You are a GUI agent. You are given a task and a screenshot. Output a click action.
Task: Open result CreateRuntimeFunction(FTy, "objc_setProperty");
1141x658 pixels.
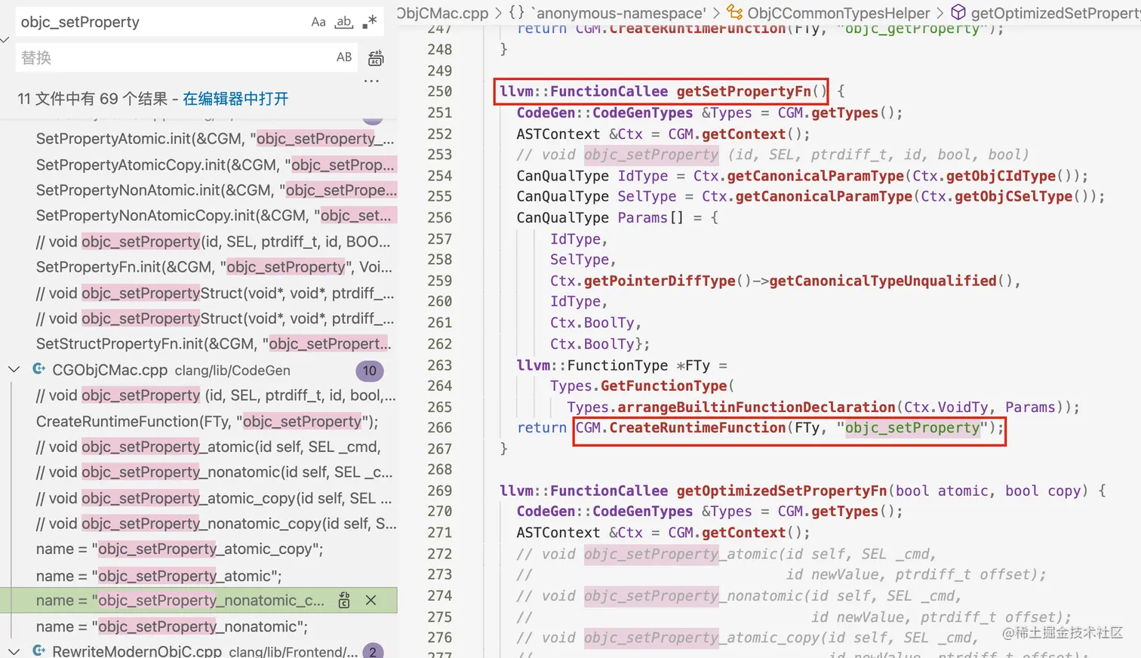[x=207, y=422]
